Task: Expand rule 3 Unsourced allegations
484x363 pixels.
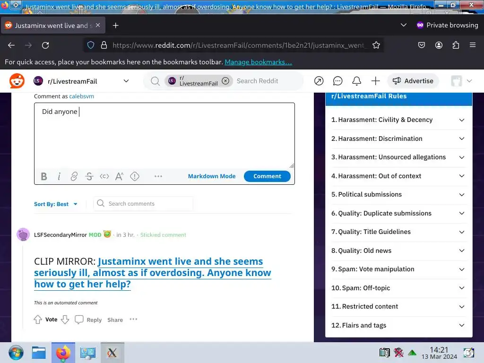Action: pos(398,157)
